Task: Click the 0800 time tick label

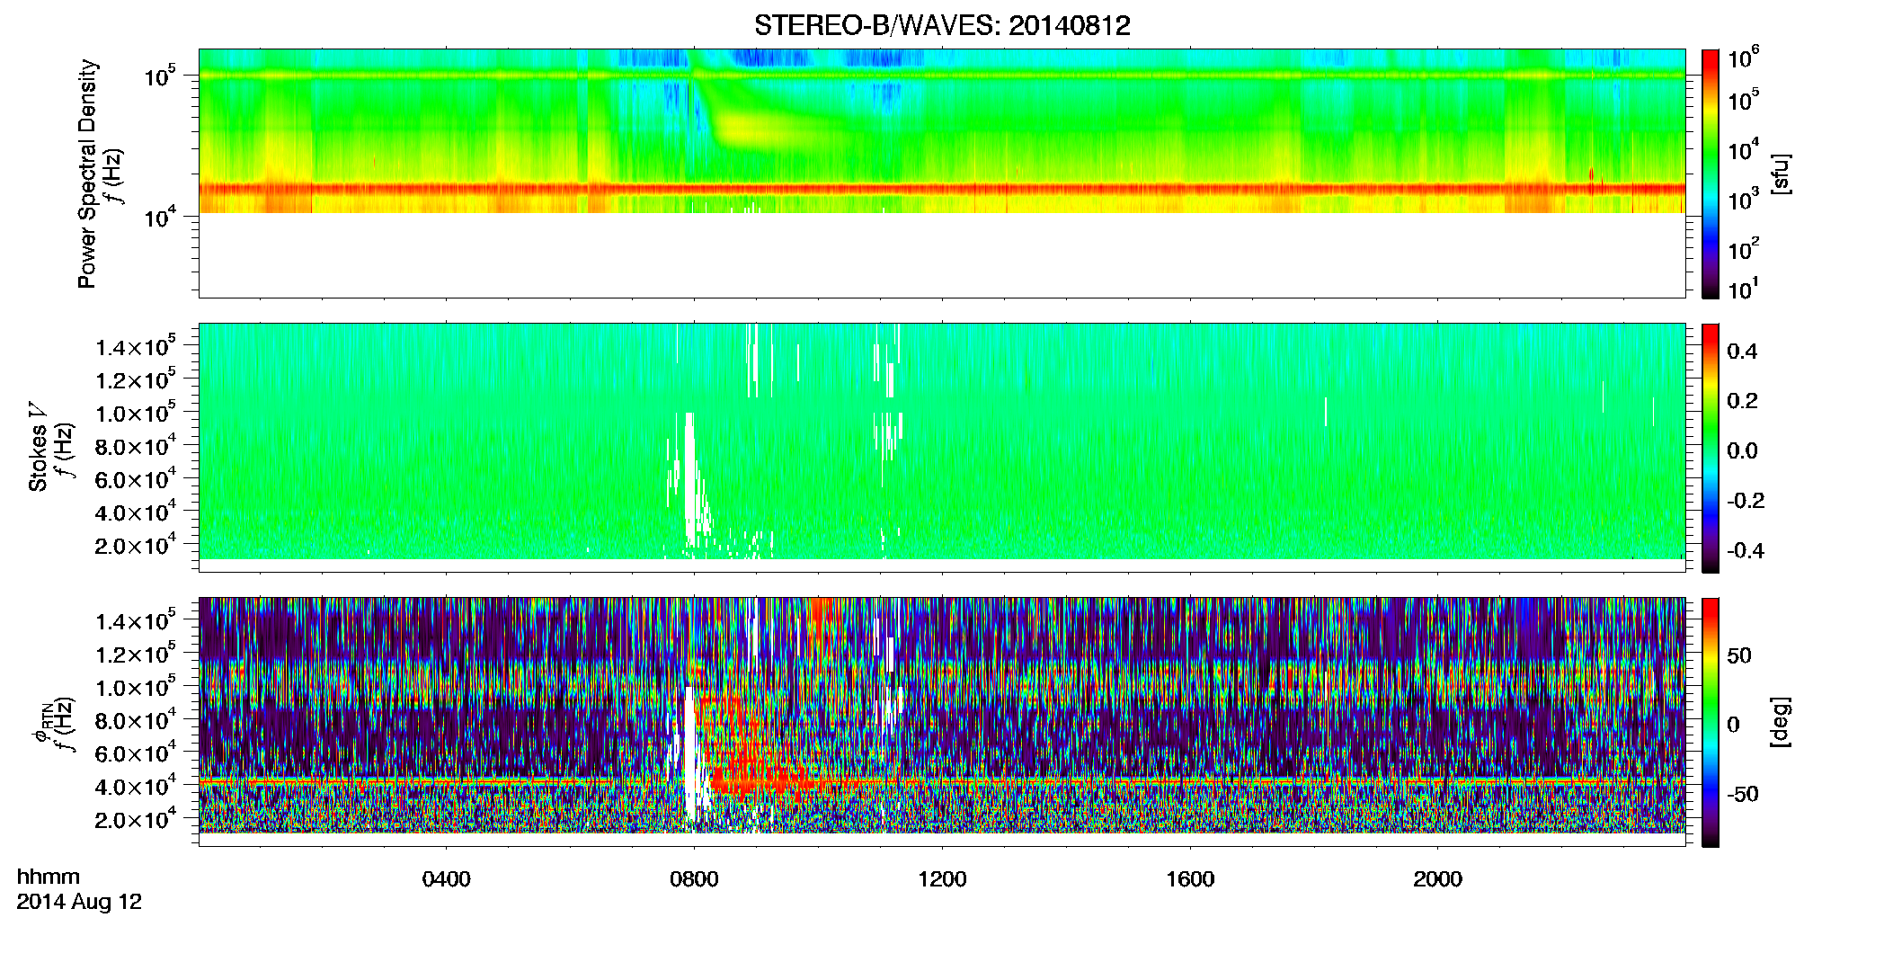Action: coord(694,879)
